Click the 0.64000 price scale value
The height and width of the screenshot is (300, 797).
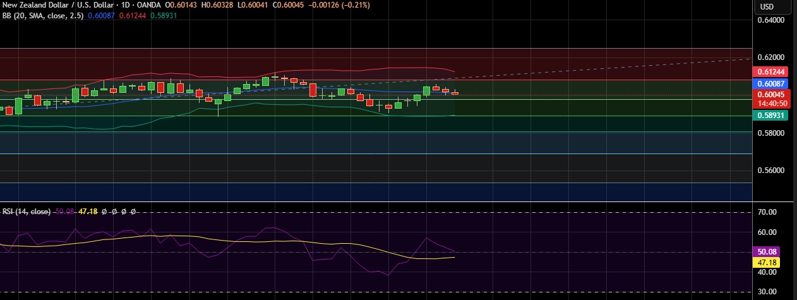770,20
